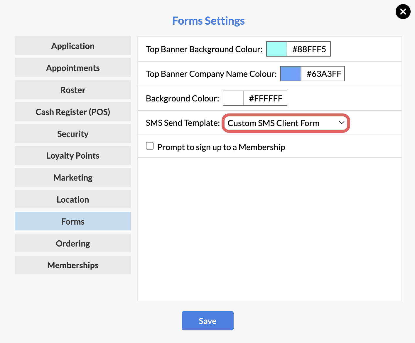Select the Roster settings category

(x=72, y=90)
